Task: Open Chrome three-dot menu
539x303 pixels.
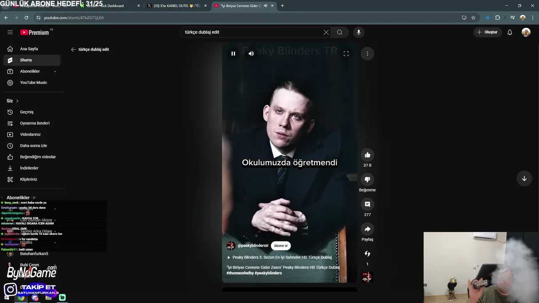Action: (533, 18)
